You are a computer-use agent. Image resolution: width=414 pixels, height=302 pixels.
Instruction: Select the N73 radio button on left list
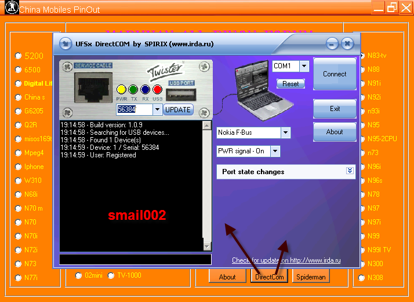coord(18,264)
